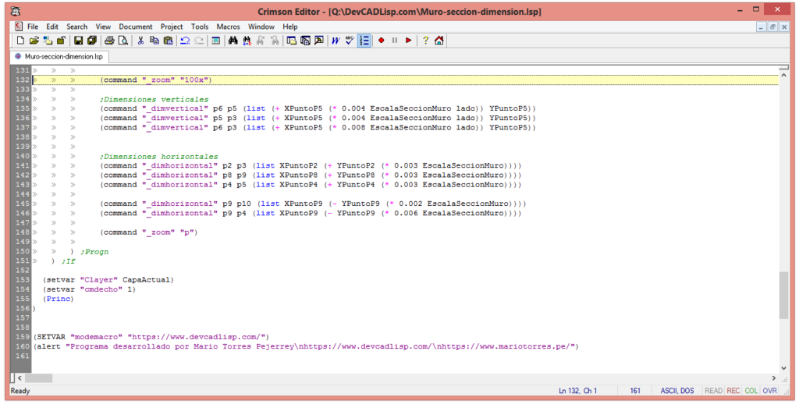Click the vertical scrollbar thumb
This screenshot has width=799, height=404.
point(783,295)
